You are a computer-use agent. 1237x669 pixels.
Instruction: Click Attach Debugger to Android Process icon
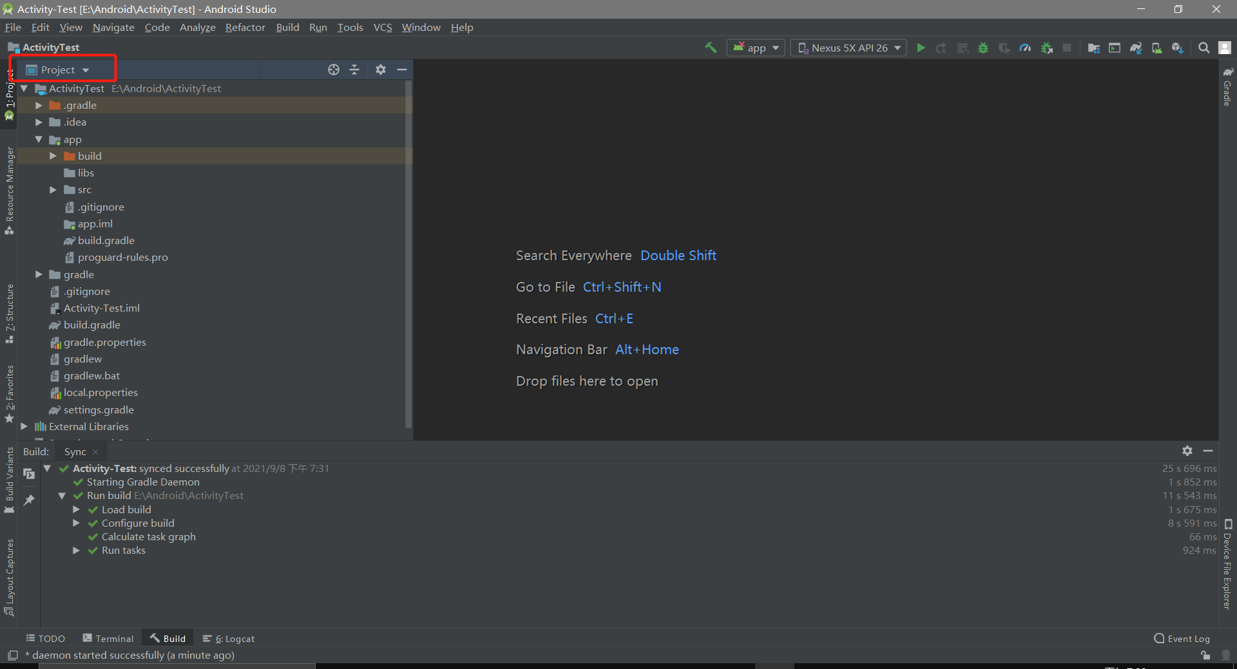coord(1047,48)
